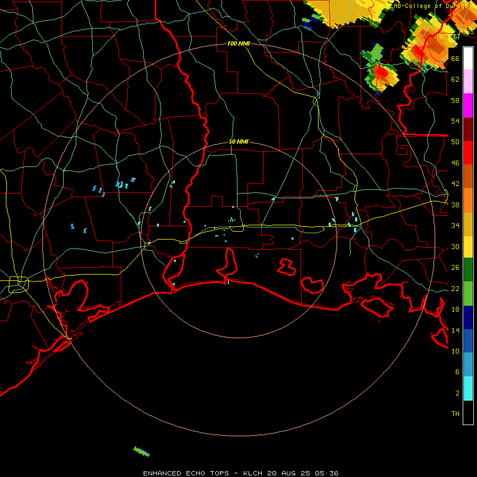Click the "42" legend value

coord(455,184)
